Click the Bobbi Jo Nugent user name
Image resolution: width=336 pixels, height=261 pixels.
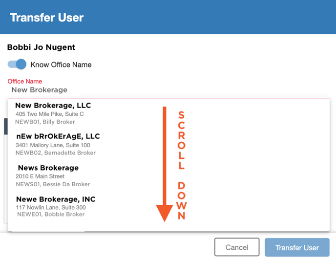[41, 47]
